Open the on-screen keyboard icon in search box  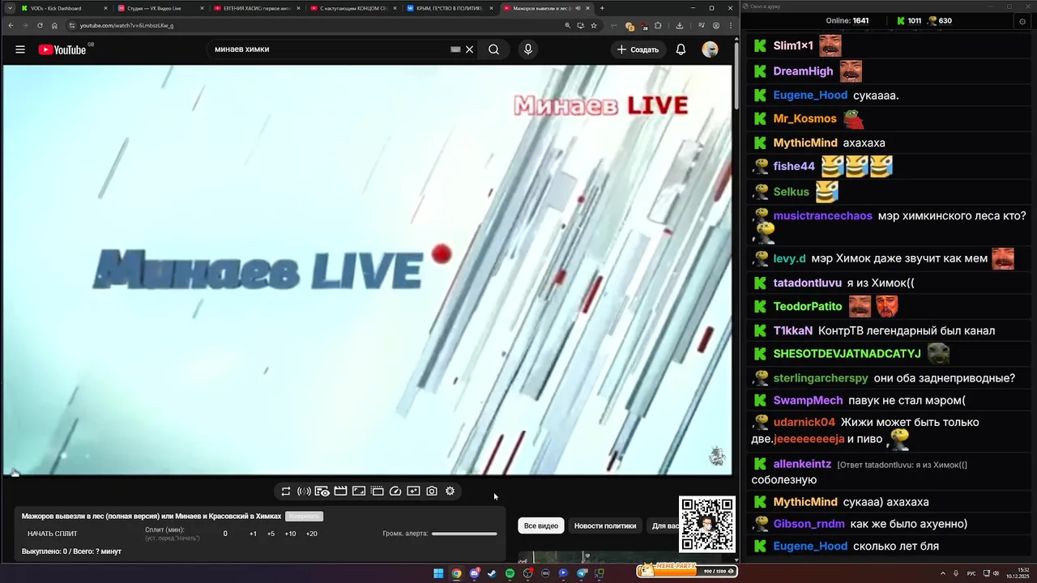(x=455, y=49)
